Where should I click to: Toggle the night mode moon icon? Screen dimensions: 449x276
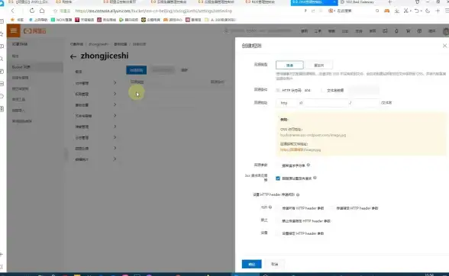click(428, 11)
